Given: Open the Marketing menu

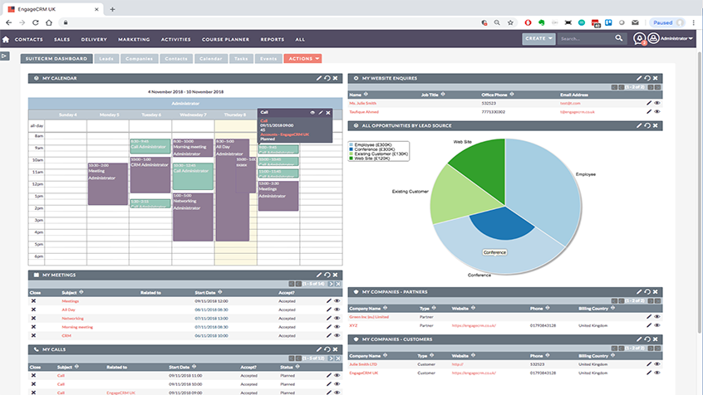Looking at the screenshot, I should click(x=134, y=39).
